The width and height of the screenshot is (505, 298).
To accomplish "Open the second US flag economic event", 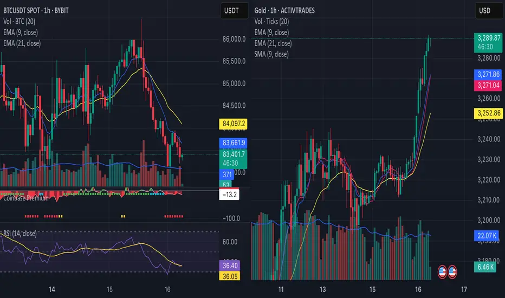I will click(452, 272).
